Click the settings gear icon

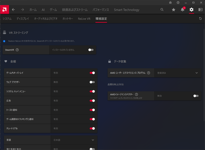click(x=191, y=10)
